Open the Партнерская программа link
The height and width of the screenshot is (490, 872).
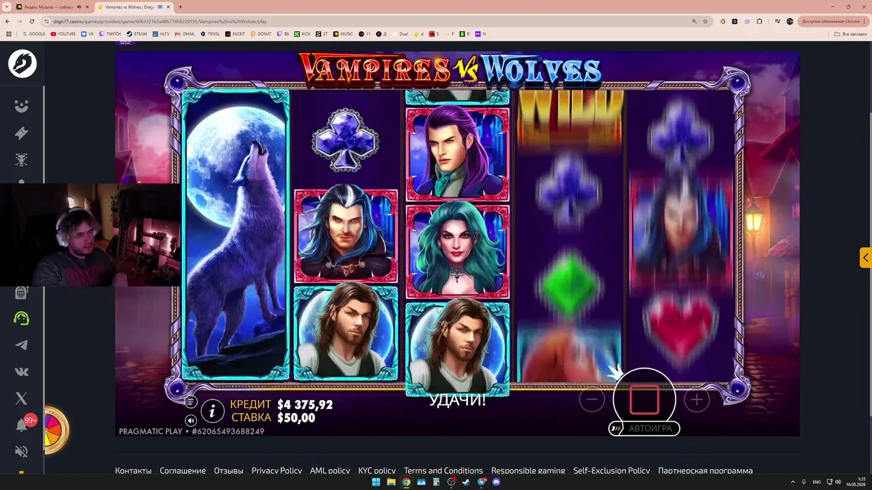(x=705, y=470)
